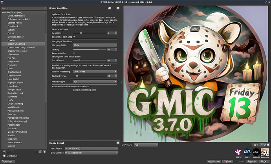Image resolution: width=271 pixels, height=164 pixels.
Task: Click the filter list vertical scrollbar
Action: tap(46, 80)
